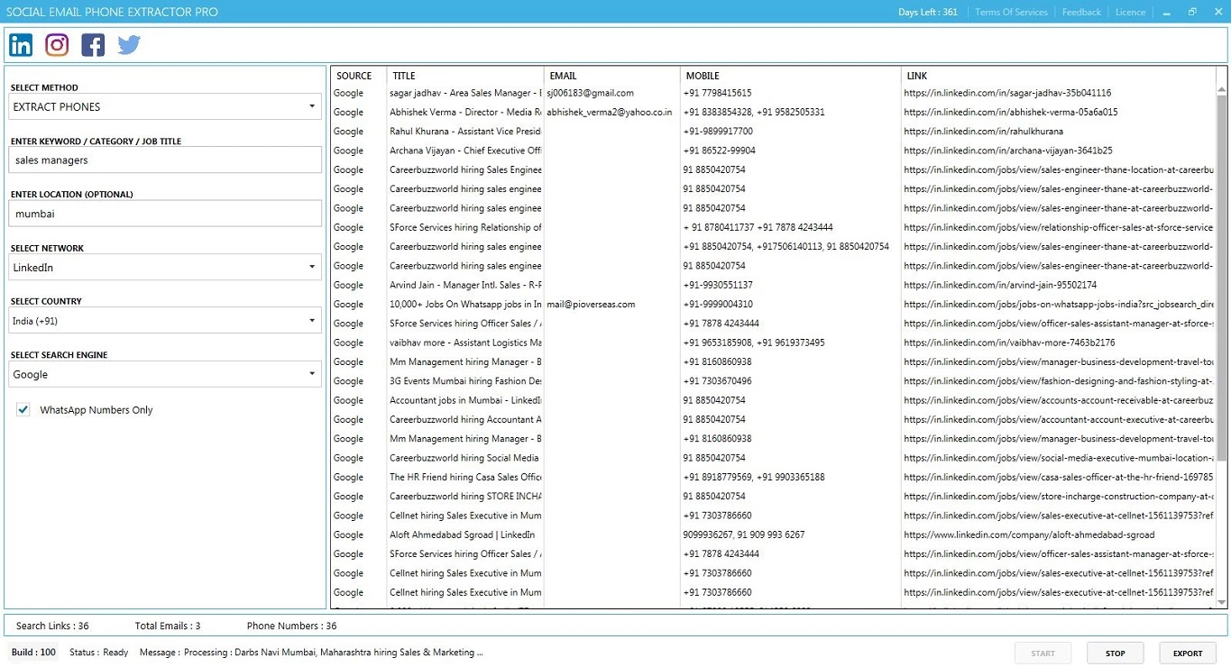Viewport: 1231px width, 667px height.
Task: Open the Licence menu item
Action: click(1130, 13)
